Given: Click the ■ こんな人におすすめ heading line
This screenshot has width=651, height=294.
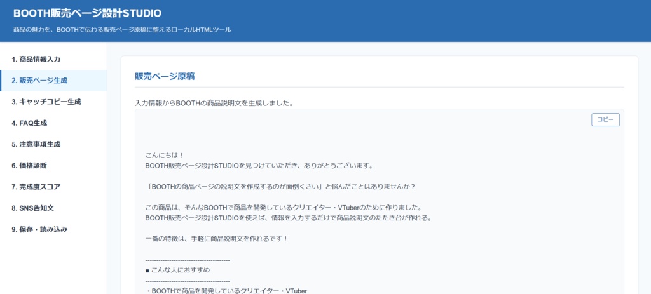Looking at the screenshot, I should click(178, 270).
